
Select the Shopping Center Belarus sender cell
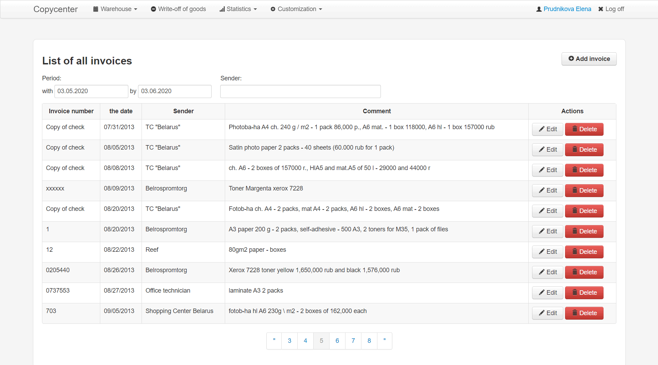[183, 313]
